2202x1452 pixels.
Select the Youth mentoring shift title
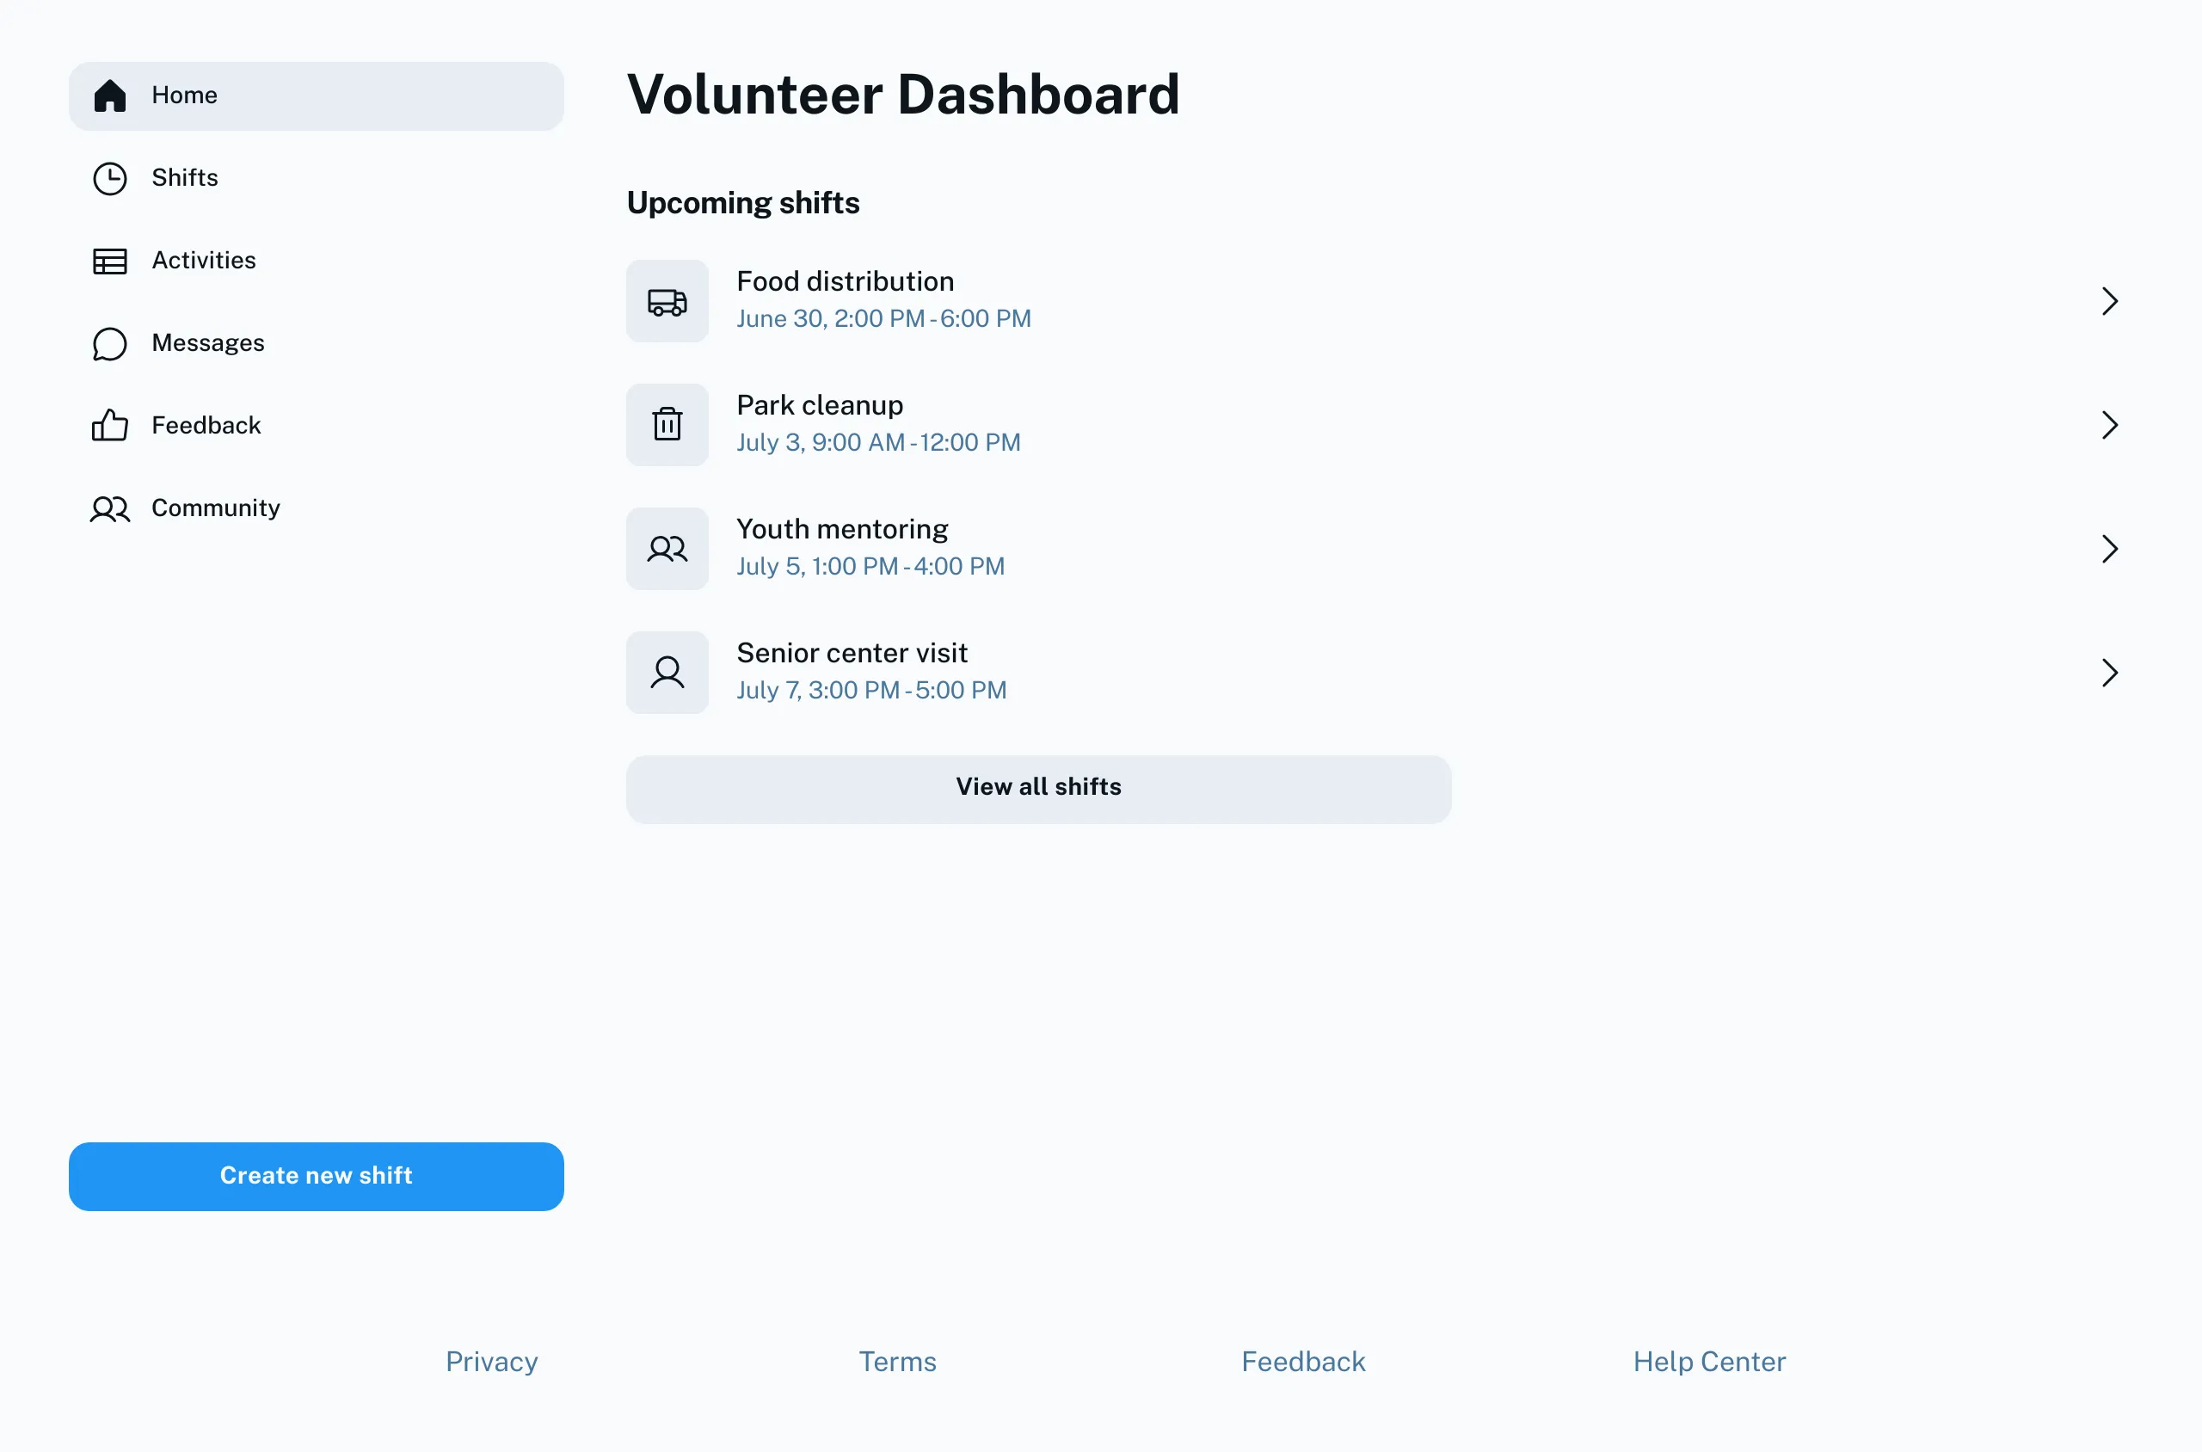[x=842, y=529]
